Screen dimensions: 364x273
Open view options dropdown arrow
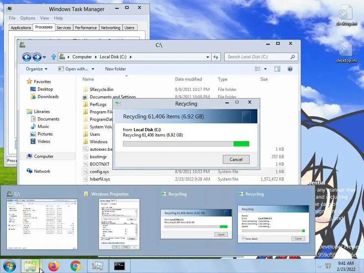(265, 69)
